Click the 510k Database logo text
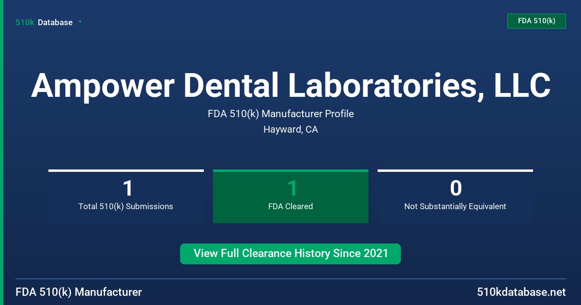 (44, 22)
